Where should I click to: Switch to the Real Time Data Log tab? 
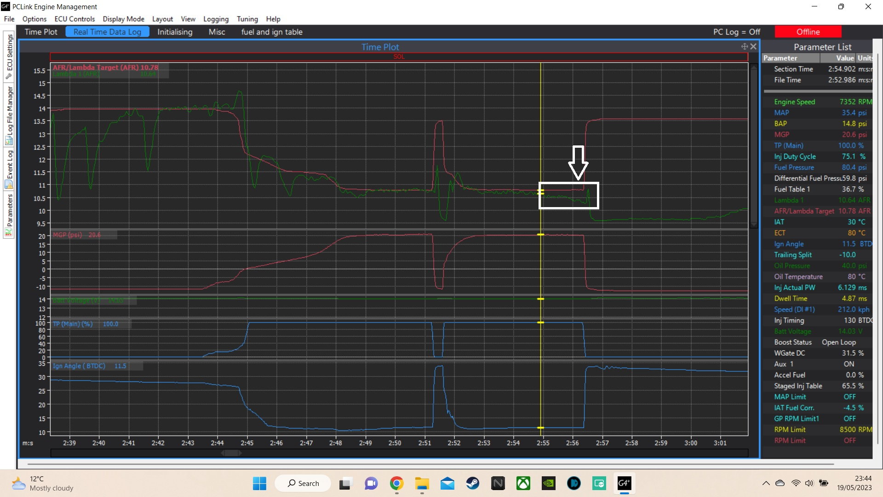[107, 32]
